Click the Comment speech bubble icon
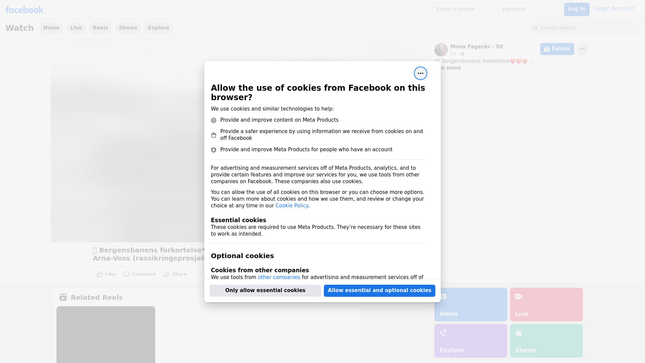The width and height of the screenshot is (645, 363). tap(126, 274)
